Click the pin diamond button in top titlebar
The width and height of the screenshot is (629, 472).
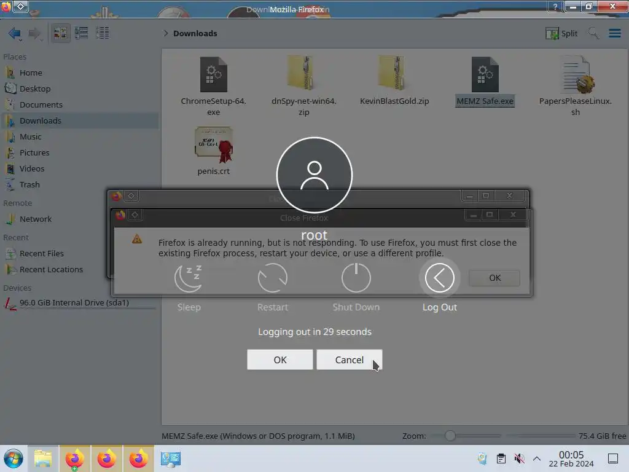[x=21, y=6]
